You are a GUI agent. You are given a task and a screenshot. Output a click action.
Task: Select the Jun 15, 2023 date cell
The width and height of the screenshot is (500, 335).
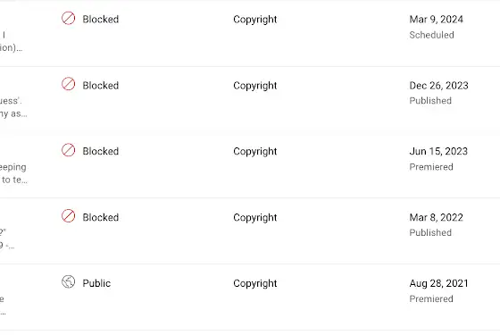tap(438, 151)
